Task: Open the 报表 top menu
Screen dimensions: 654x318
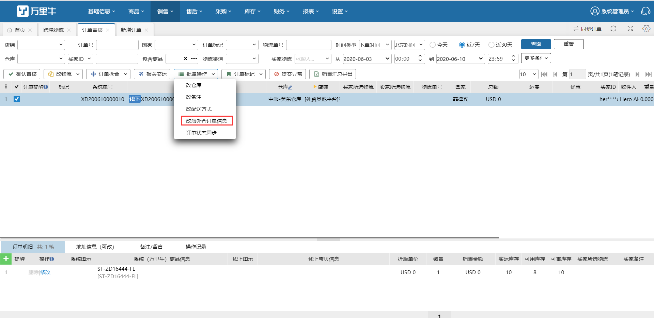Action: tap(311, 11)
